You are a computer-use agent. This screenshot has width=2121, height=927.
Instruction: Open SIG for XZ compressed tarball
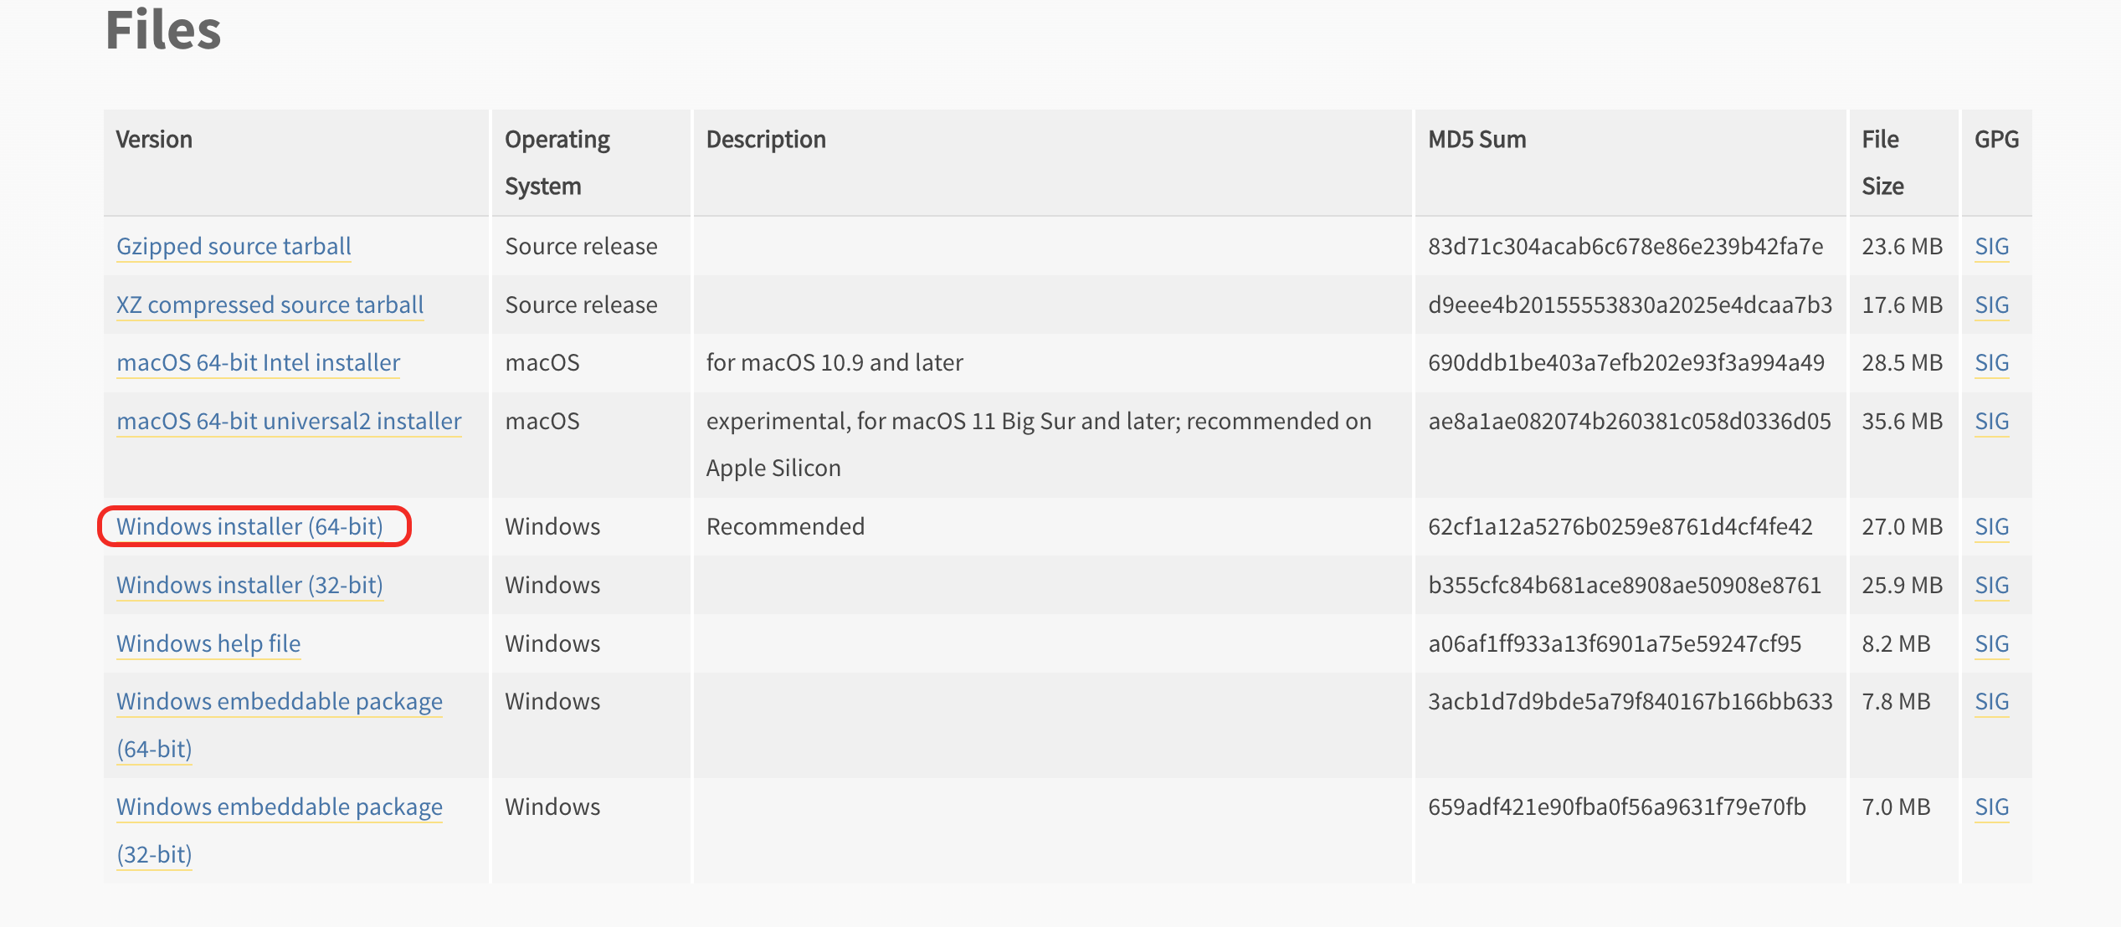1991,305
